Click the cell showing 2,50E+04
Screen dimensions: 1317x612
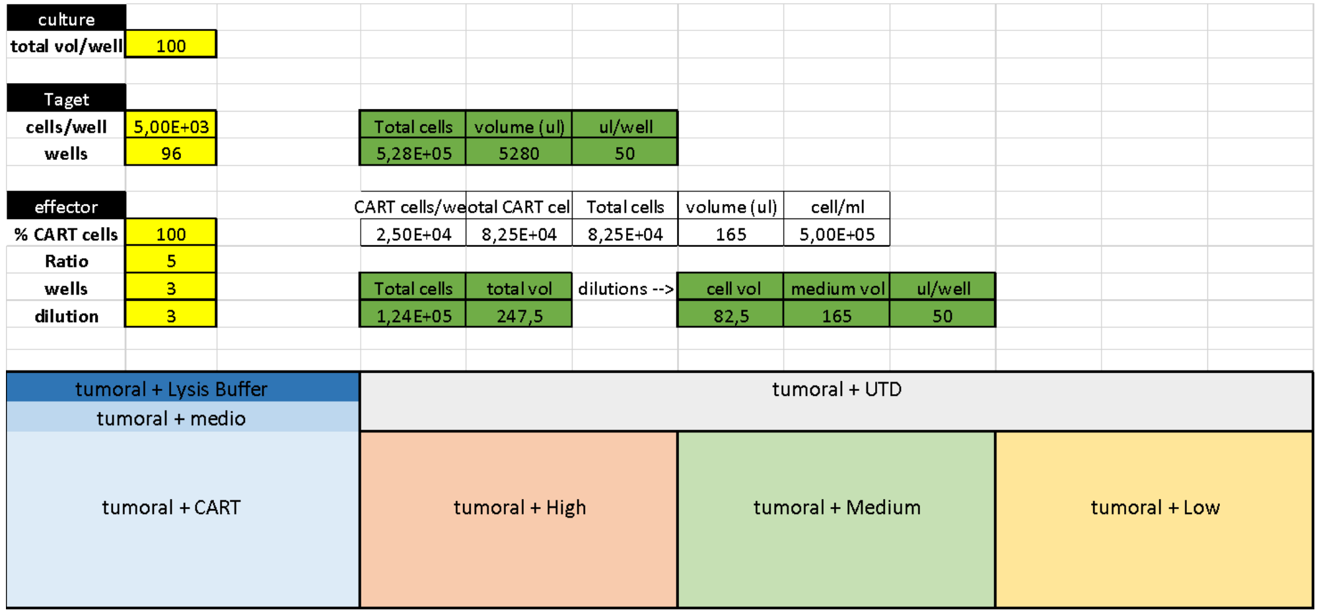click(413, 234)
